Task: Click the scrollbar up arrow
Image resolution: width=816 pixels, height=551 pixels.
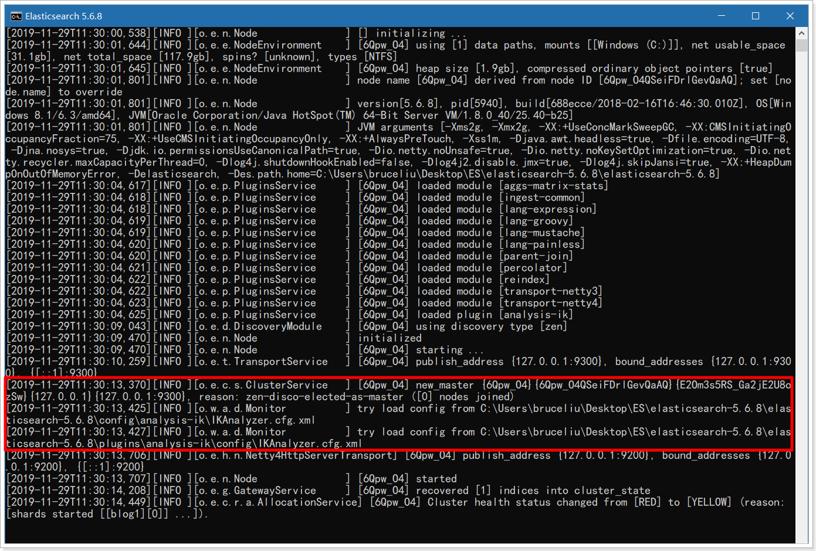Action: click(802, 32)
